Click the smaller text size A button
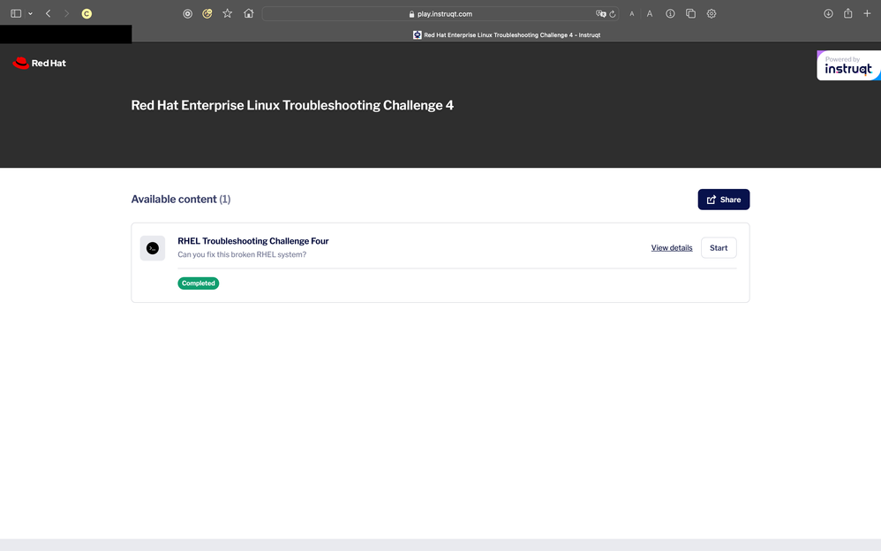This screenshot has width=881, height=551. (632, 14)
